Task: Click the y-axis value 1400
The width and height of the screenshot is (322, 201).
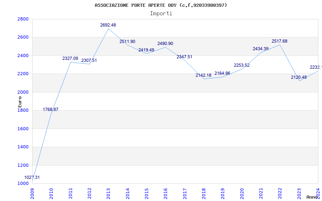Action: point(23,147)
